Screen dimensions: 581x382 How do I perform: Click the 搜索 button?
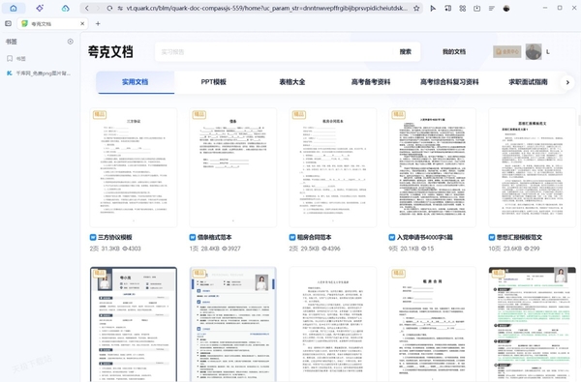click(x=406, y=52)
